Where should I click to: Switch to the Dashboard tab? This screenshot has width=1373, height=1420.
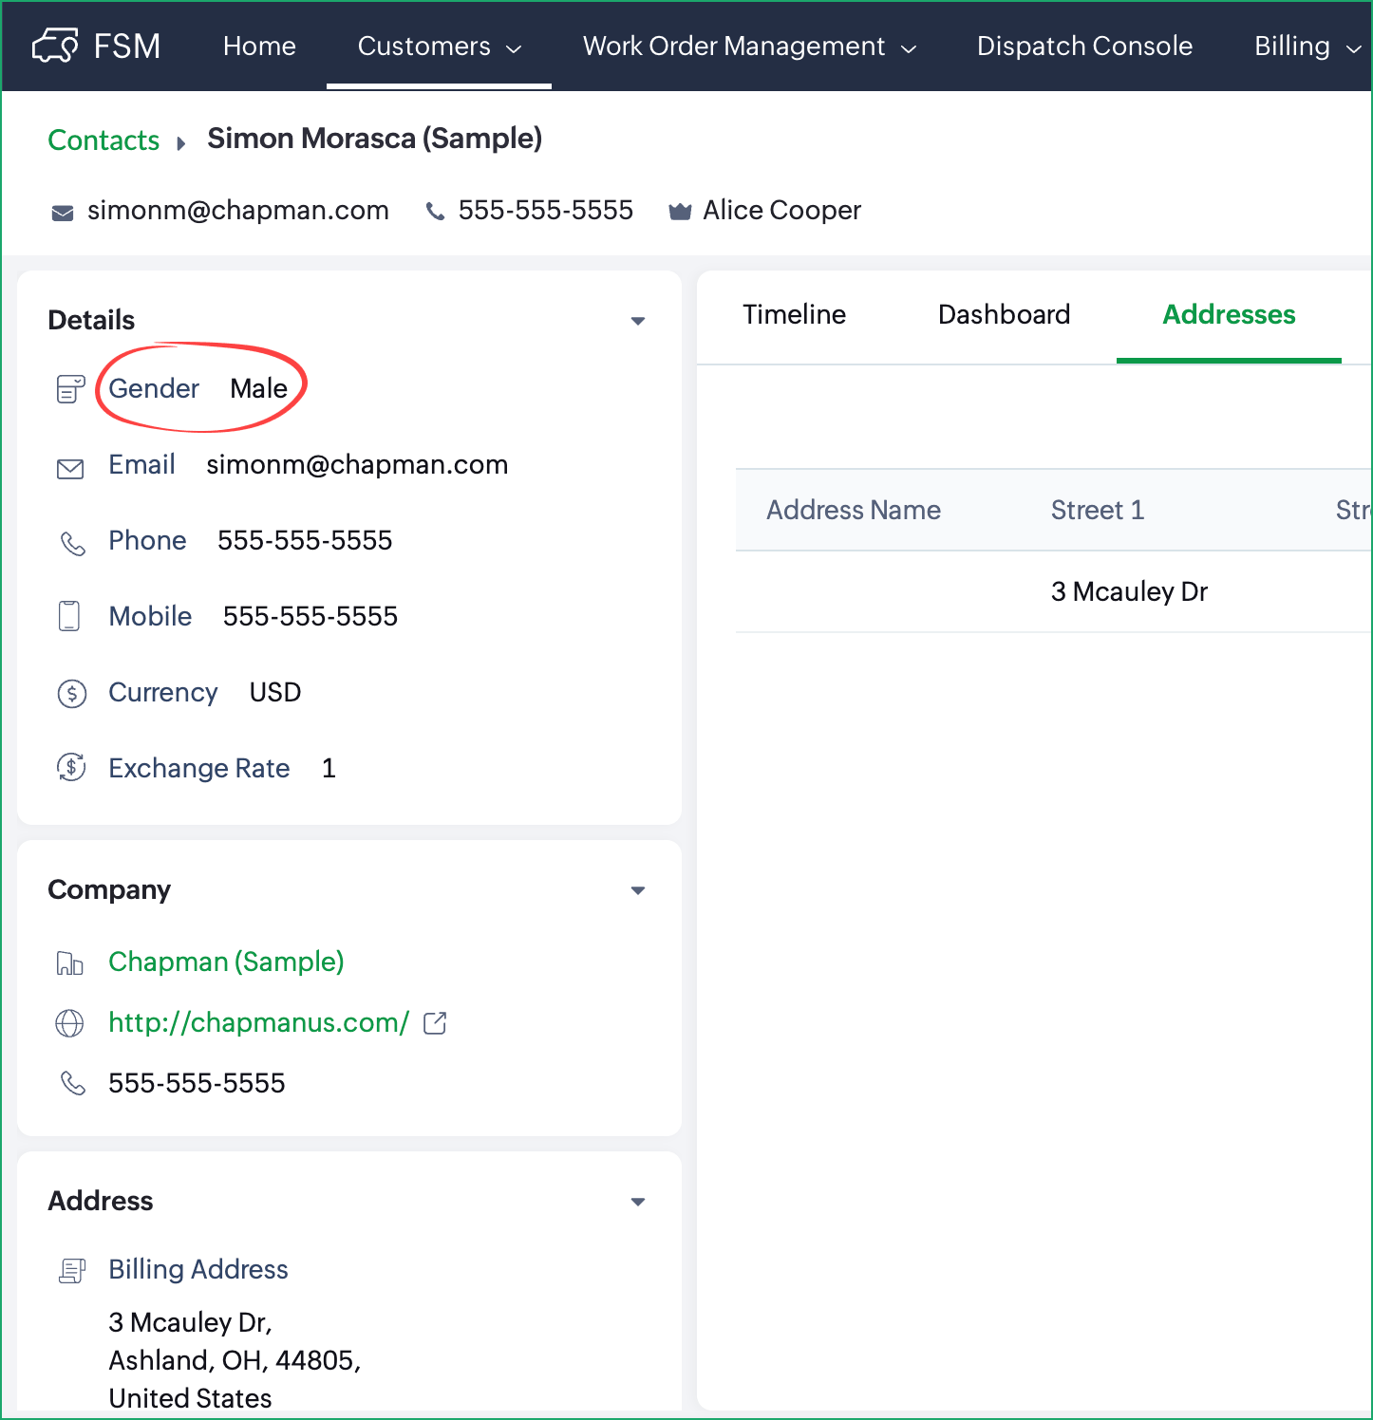[1004, 314]
